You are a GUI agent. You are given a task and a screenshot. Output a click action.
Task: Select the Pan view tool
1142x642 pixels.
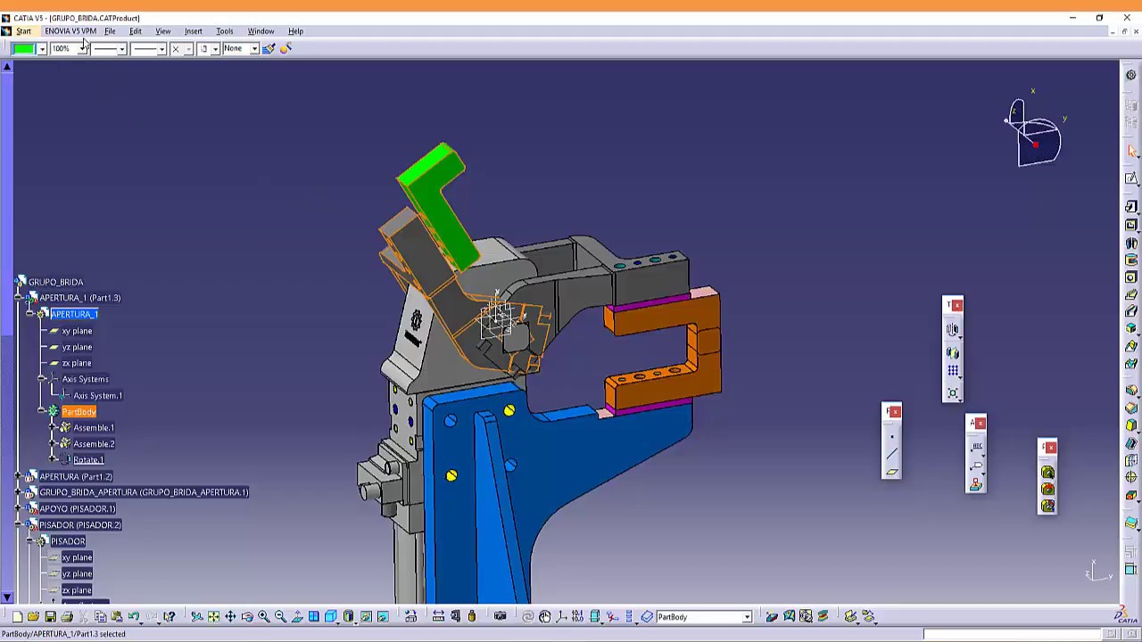tap(230, 616)
